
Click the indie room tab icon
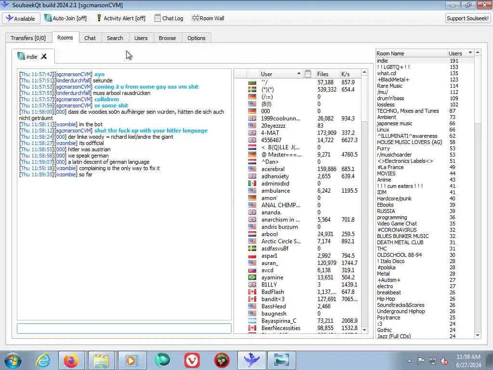pyautogui.click(x=21, y=56)
